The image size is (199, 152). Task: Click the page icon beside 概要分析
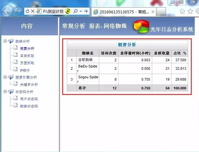coord(16,47)
